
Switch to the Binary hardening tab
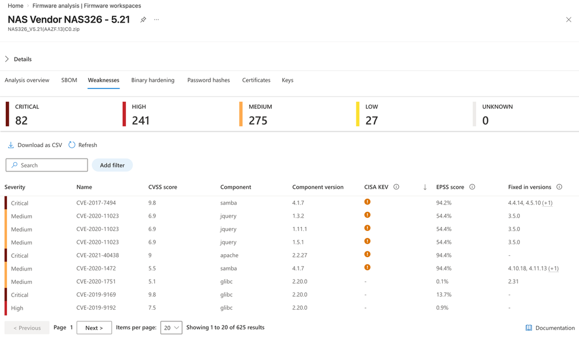click(153, 80)
